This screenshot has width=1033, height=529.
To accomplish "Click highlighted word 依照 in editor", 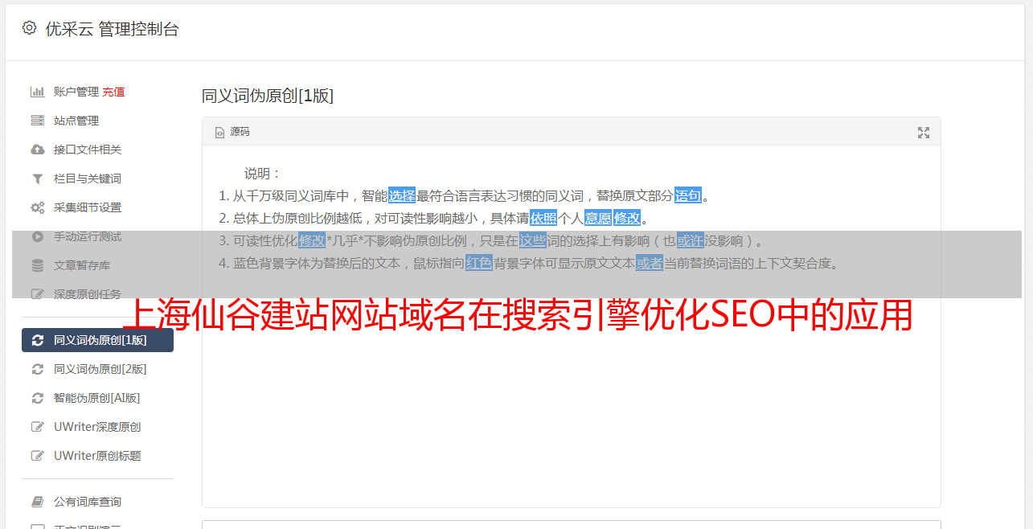I will pyautogui.click(x=543, y=218).
